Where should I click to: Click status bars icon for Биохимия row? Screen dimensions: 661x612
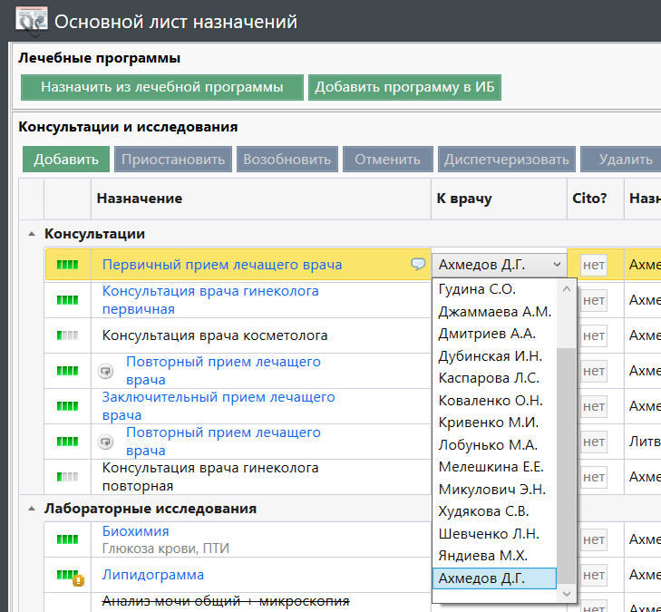(x=68, y=539)
